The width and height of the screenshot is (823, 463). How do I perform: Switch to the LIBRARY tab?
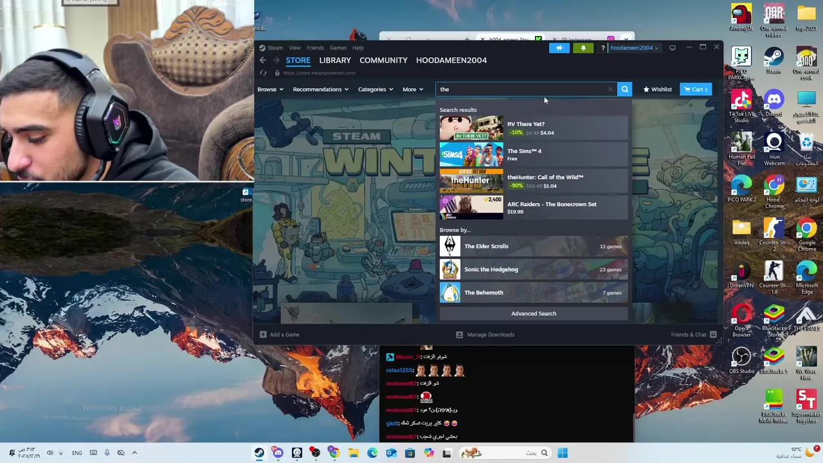pos(335,60)
